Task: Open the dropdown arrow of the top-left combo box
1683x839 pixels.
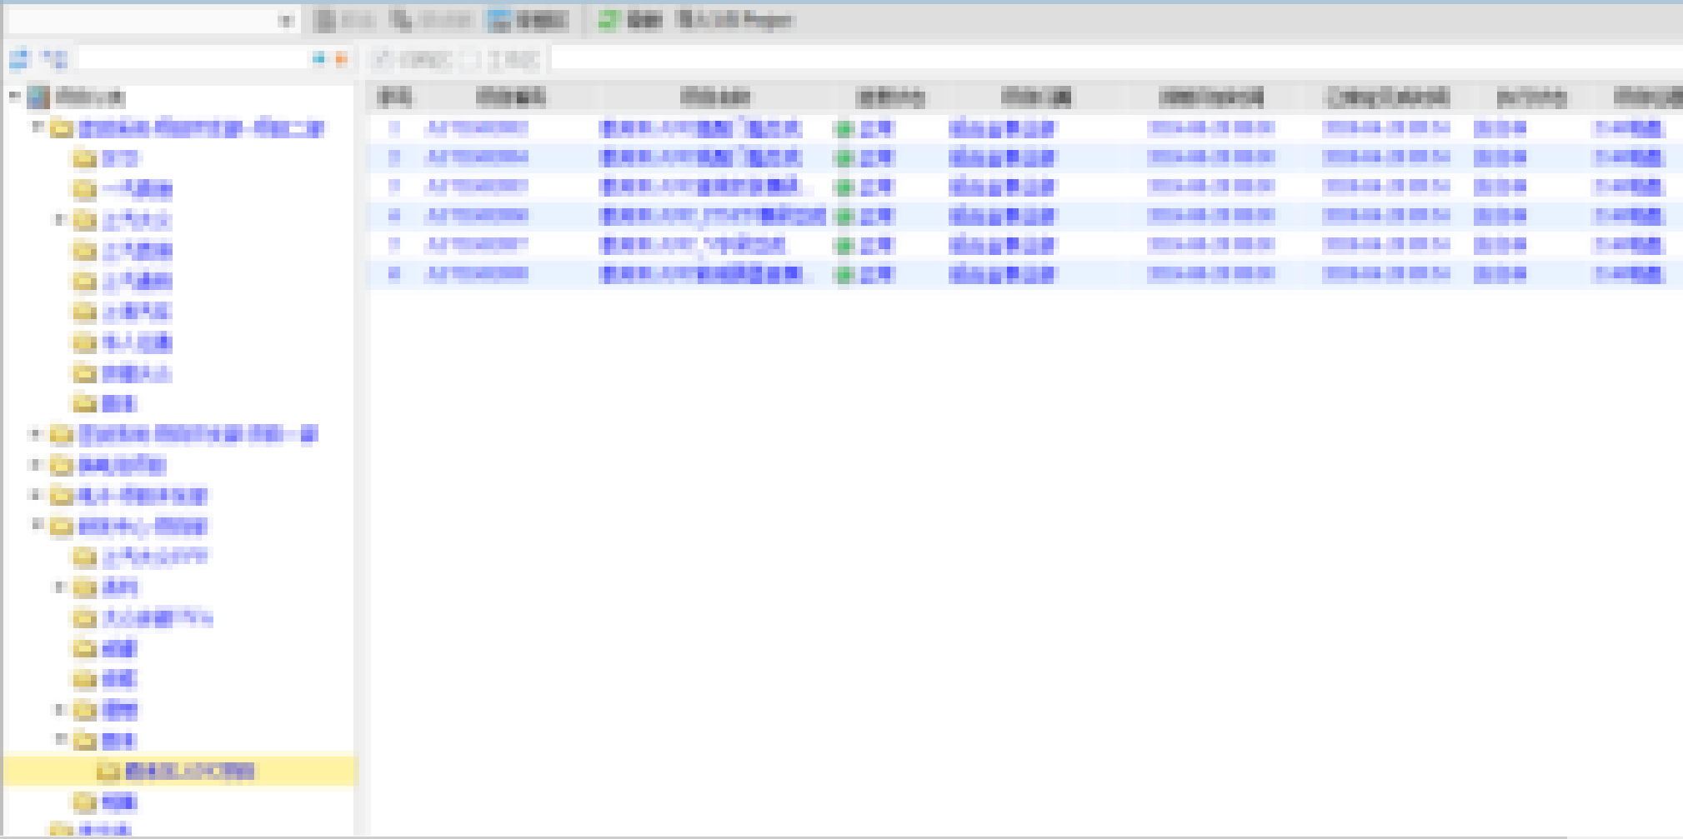Action: [x=286, y=21]
